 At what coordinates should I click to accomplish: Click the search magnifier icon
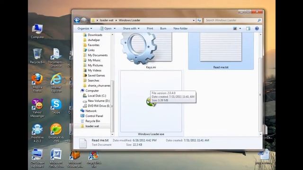259,20
